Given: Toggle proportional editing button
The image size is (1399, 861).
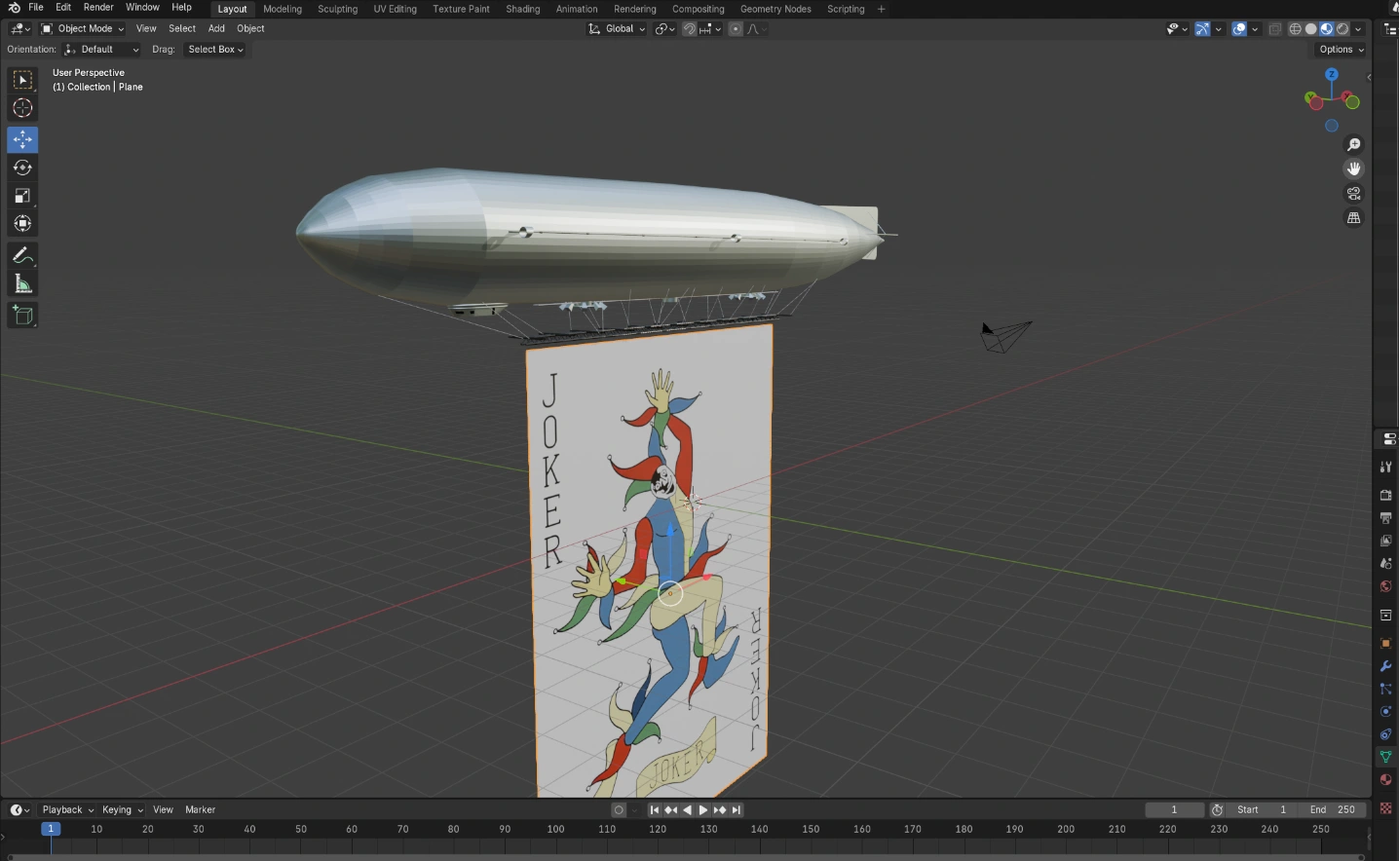Looking at the screenshot, I should (x=736, y=29).
